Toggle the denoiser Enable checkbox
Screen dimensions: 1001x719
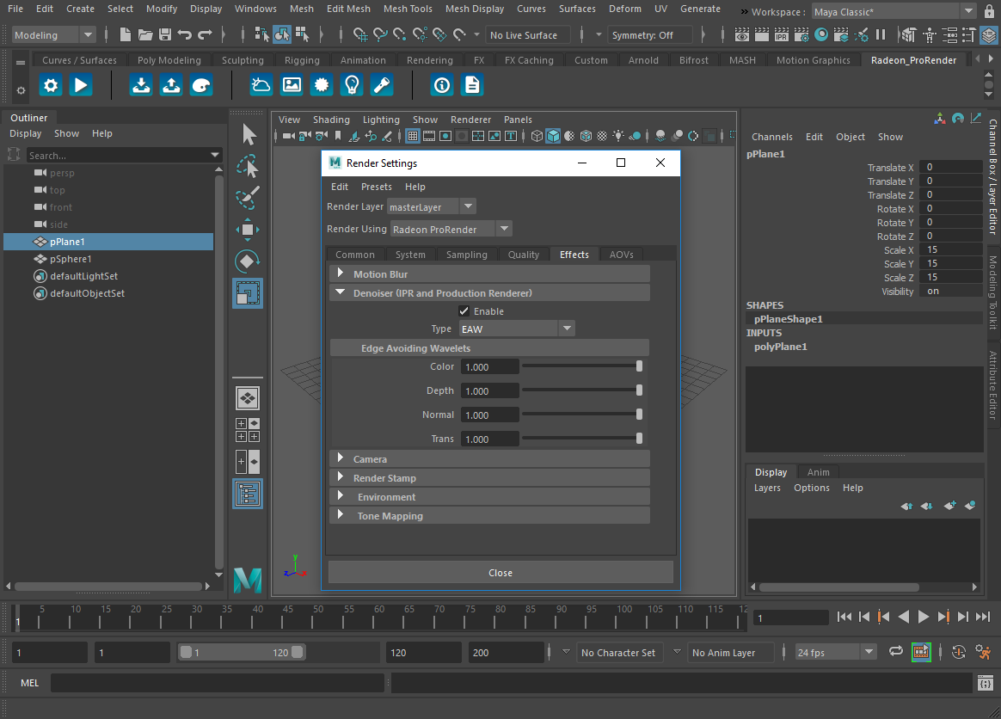pos(464,311)
